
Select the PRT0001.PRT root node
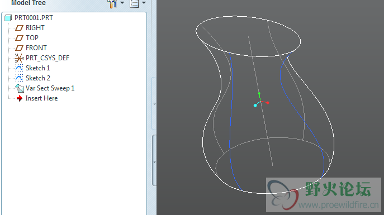tap(34, 18)
